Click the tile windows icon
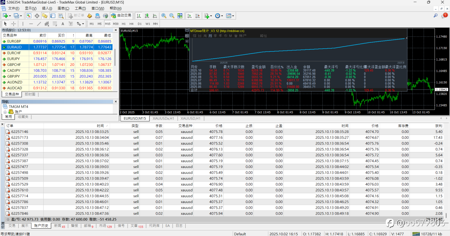The image size is (450, 236). [180, 16]
